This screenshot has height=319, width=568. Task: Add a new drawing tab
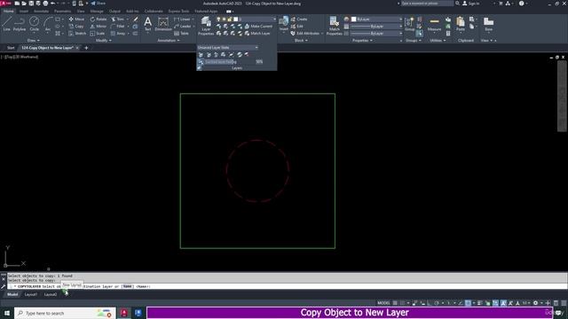point(86,48)
